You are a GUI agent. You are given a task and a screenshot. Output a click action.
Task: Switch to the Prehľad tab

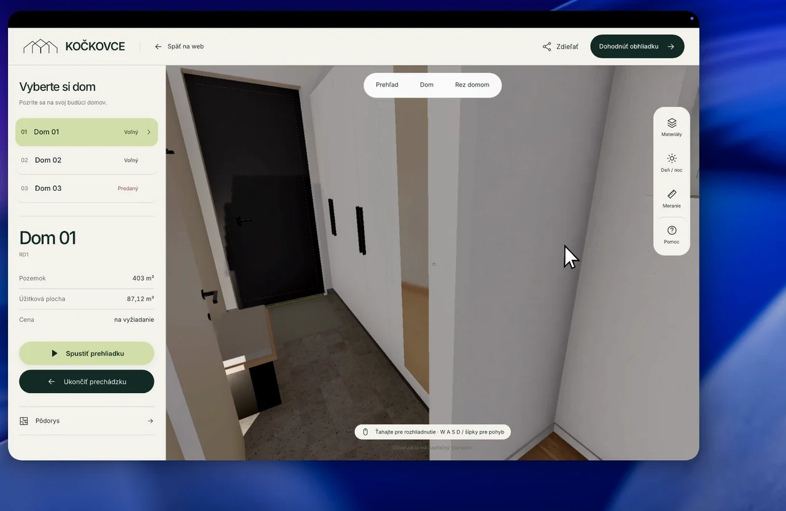[x=387, y=85]
